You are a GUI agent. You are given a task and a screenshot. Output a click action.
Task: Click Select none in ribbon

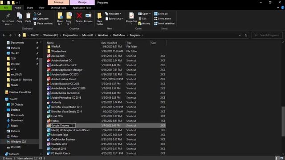pyautogui.click(x=162, y=19)
